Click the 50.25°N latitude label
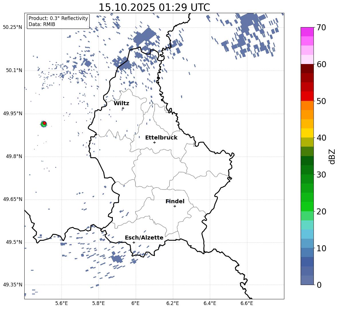The image size is (339, 309). pos(13,27)
